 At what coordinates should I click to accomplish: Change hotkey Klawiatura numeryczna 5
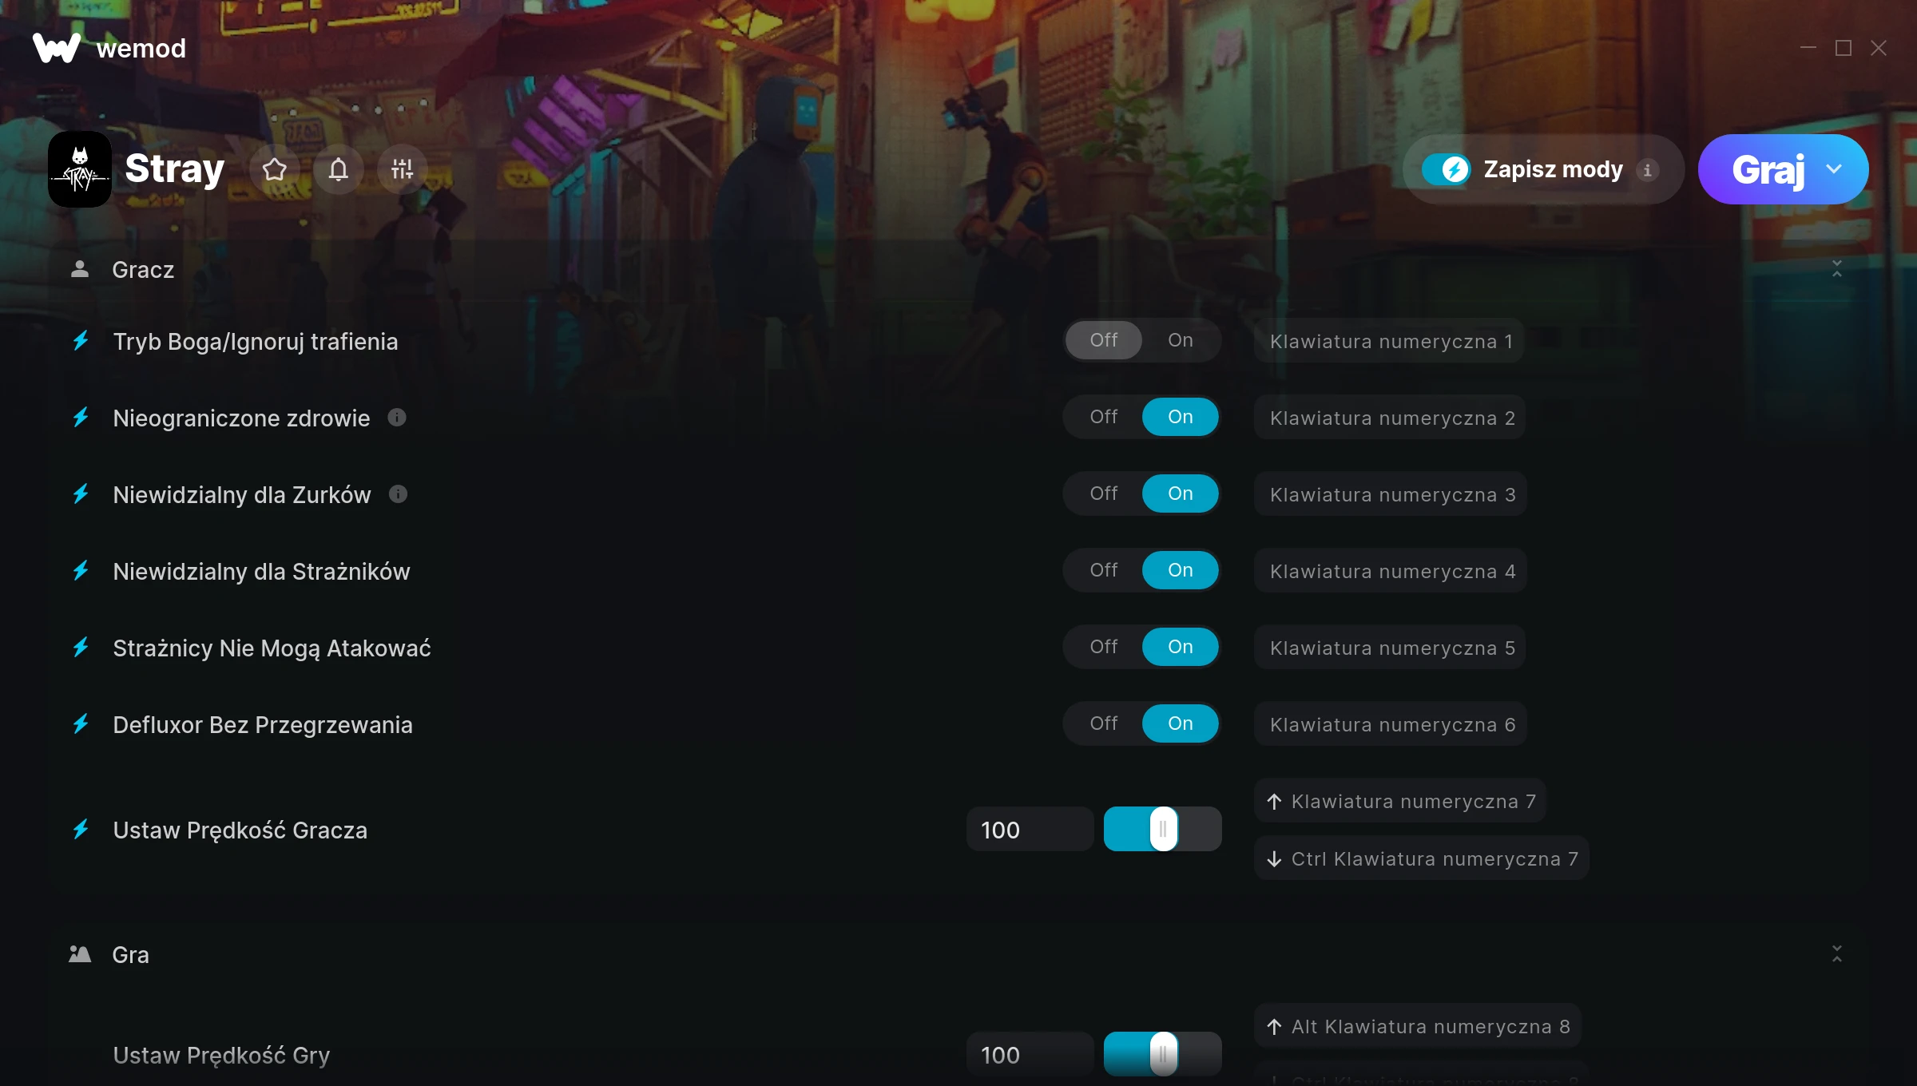click(1390, 648)
